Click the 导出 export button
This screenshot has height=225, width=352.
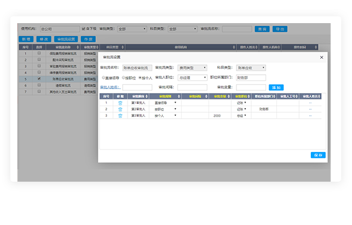280,29
